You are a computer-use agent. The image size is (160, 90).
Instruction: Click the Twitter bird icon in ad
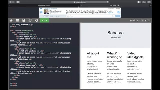tap(41, 9)
